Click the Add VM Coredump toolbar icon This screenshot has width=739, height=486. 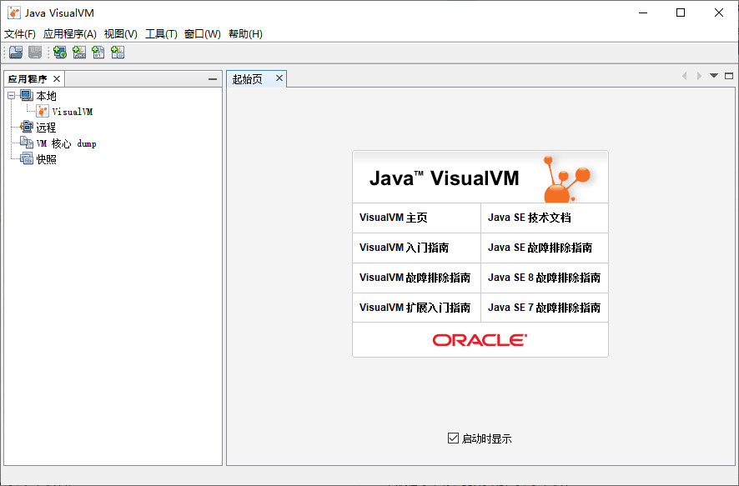point(98,53)
